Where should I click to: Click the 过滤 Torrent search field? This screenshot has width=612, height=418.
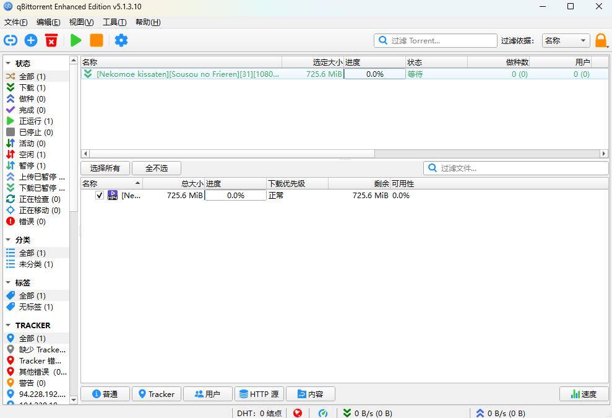coord(442,41)
